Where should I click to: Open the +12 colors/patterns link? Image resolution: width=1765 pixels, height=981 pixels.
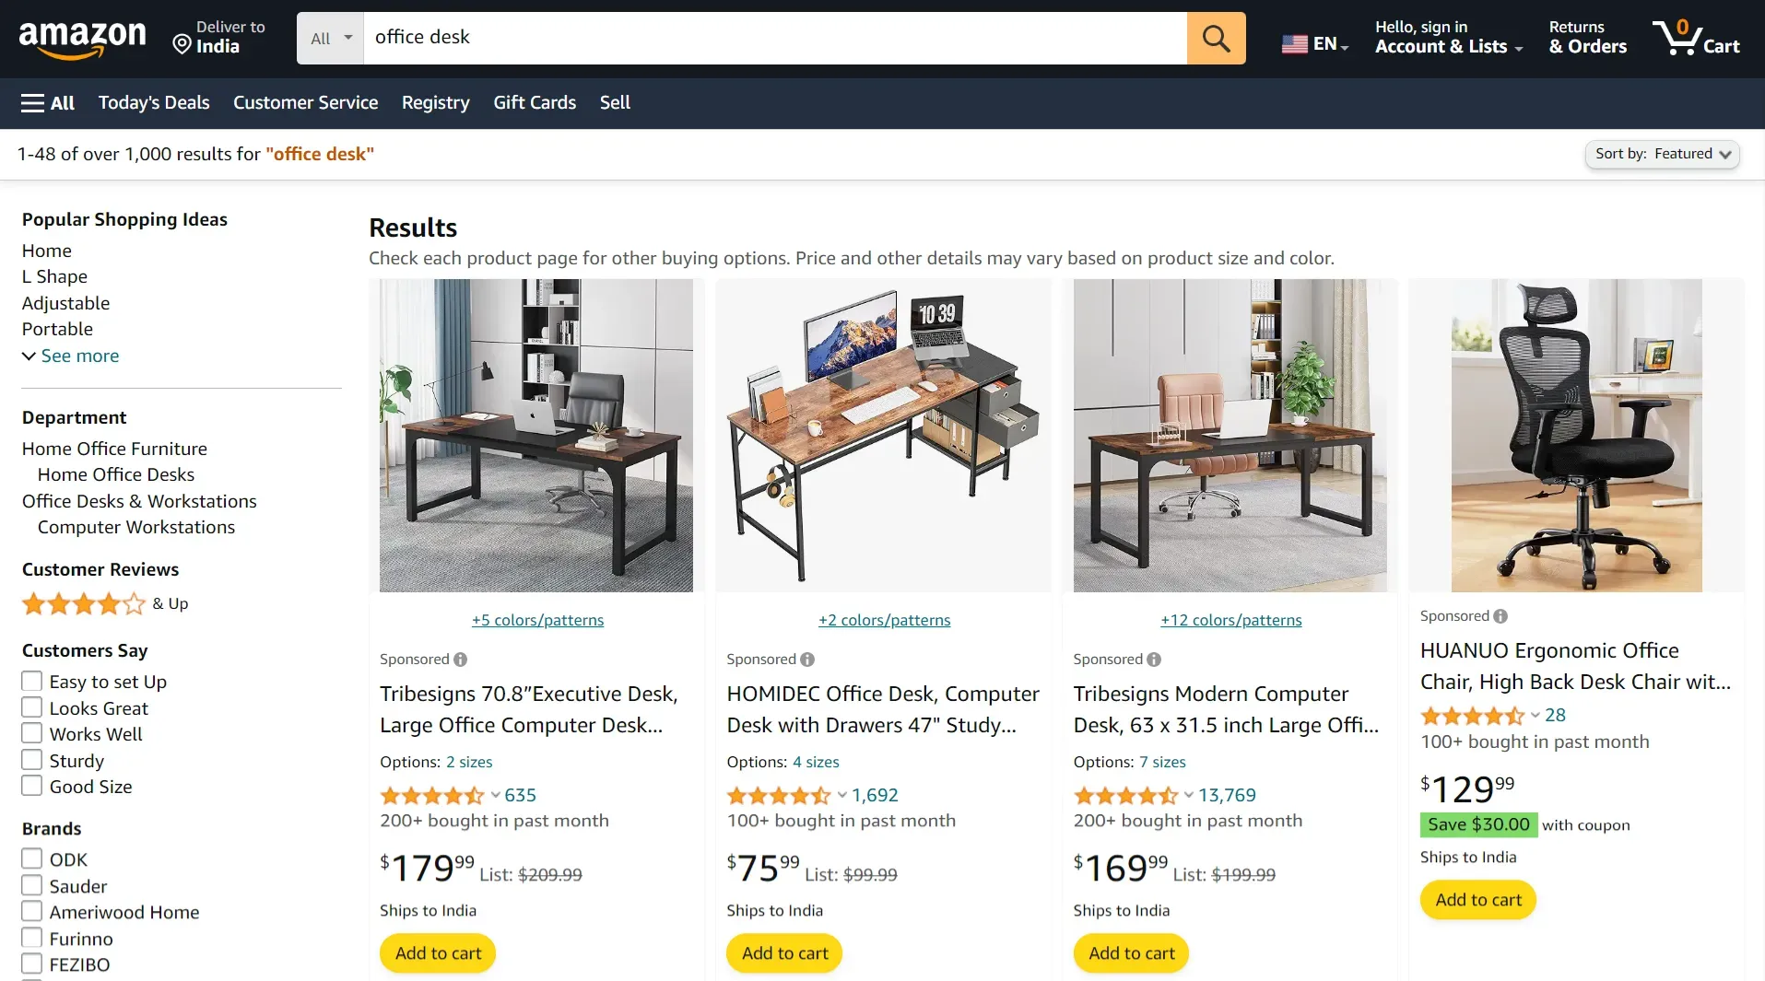pyautogui.click(x=1230, y=620)
